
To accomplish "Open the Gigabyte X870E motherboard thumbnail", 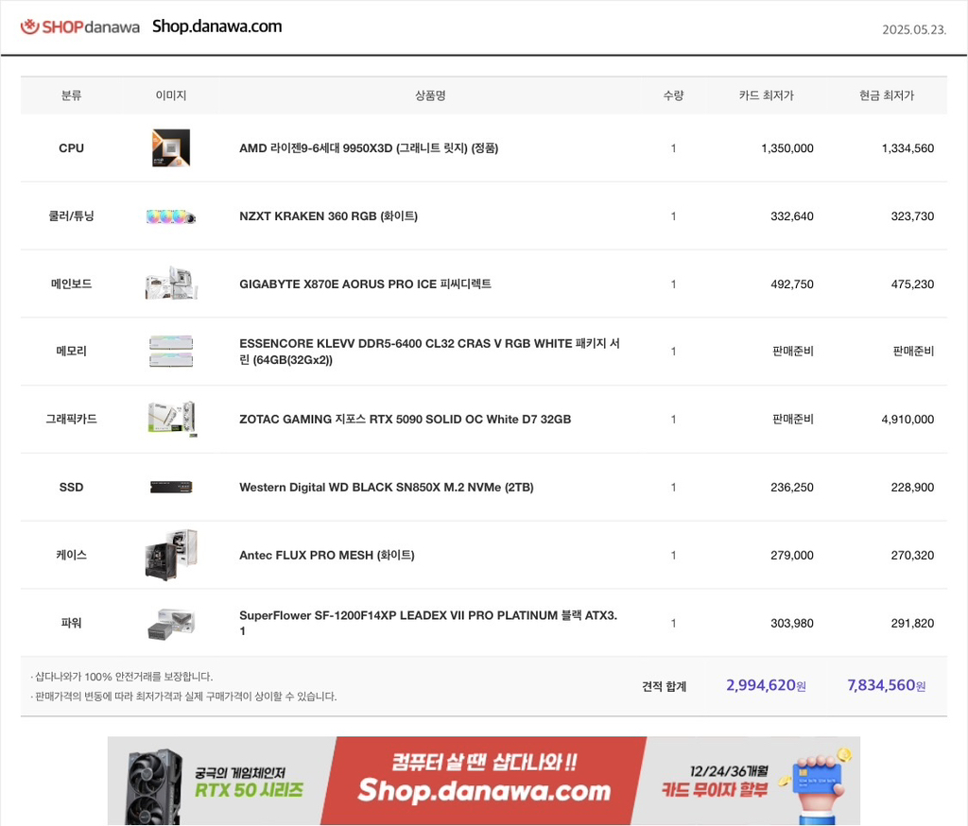I will click(171, 284).
